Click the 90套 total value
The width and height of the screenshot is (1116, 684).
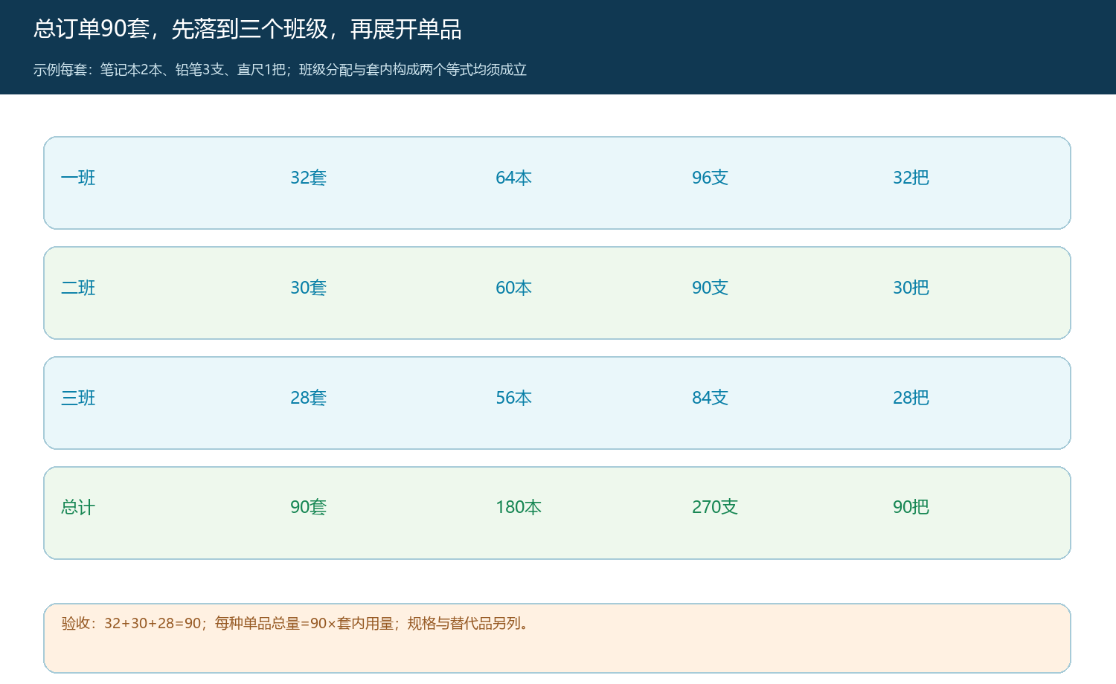[309, 507]
